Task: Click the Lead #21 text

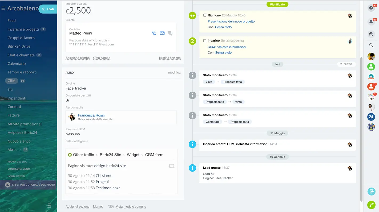Action: (x=209, y=174)
